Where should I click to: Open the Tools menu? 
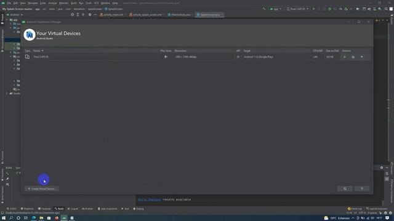[x=89, y=3]
